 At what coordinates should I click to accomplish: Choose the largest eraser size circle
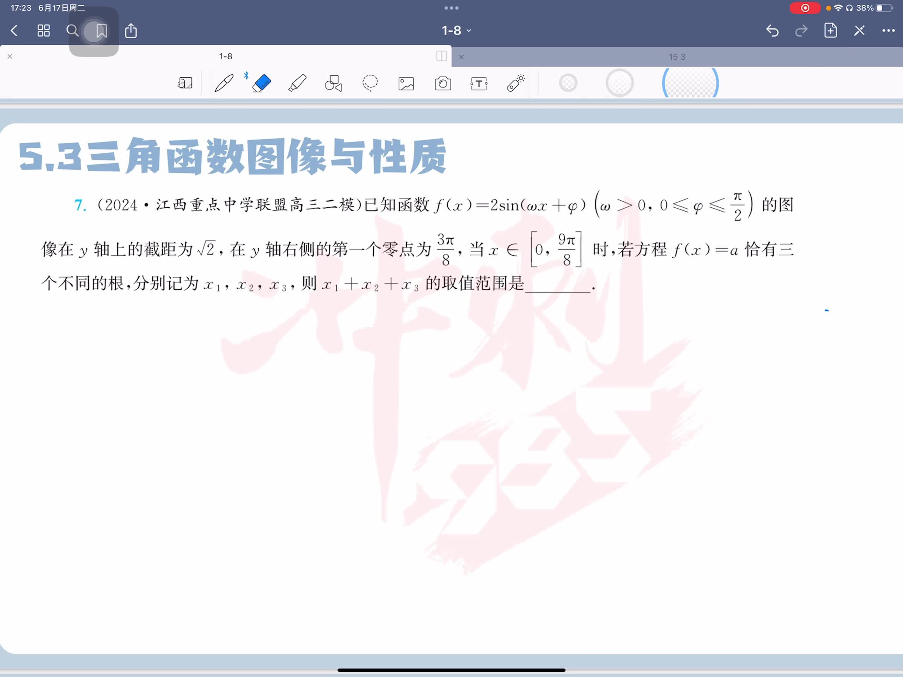click(690, 83)
